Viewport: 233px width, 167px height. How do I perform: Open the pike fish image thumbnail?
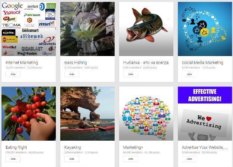[146, 29]
